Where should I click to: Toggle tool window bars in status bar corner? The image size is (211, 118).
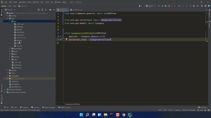(2, 110)
